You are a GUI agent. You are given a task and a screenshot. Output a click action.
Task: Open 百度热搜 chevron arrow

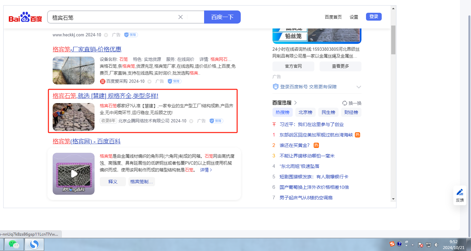(296, 103)
